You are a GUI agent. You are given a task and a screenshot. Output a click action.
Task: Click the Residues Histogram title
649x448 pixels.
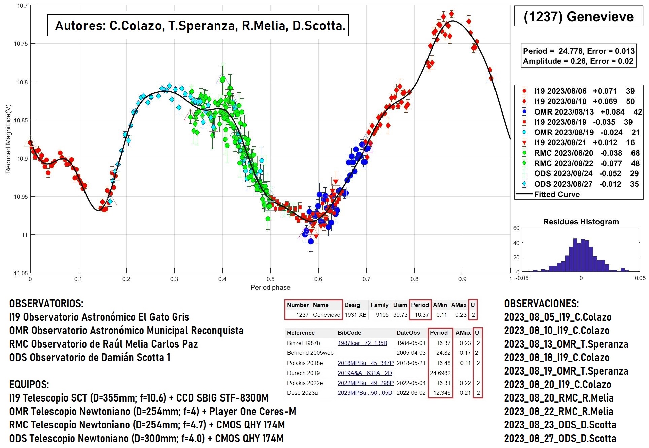581,222
